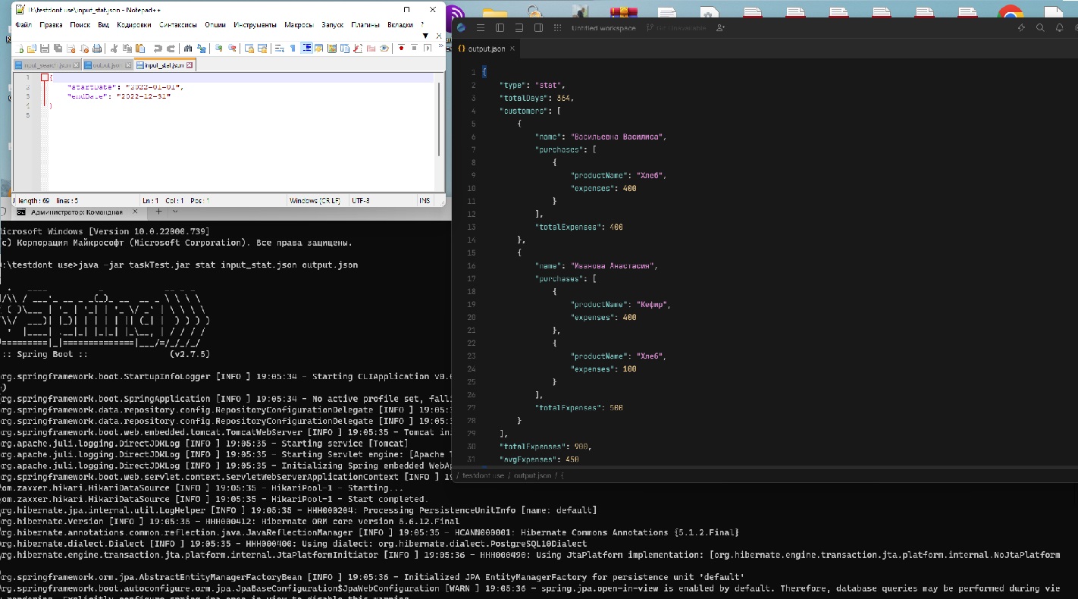Toggle the primary side bar in VS Code
The height and width of the screenshot is (599, 1078).
coord(500,27)
